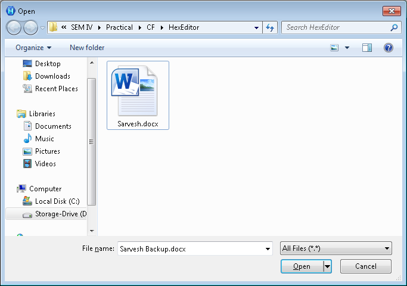This screenshot has height=286, width=407.
Task: Select the Sarvesh.docx file thumbnail
Action: click(138, 94)
